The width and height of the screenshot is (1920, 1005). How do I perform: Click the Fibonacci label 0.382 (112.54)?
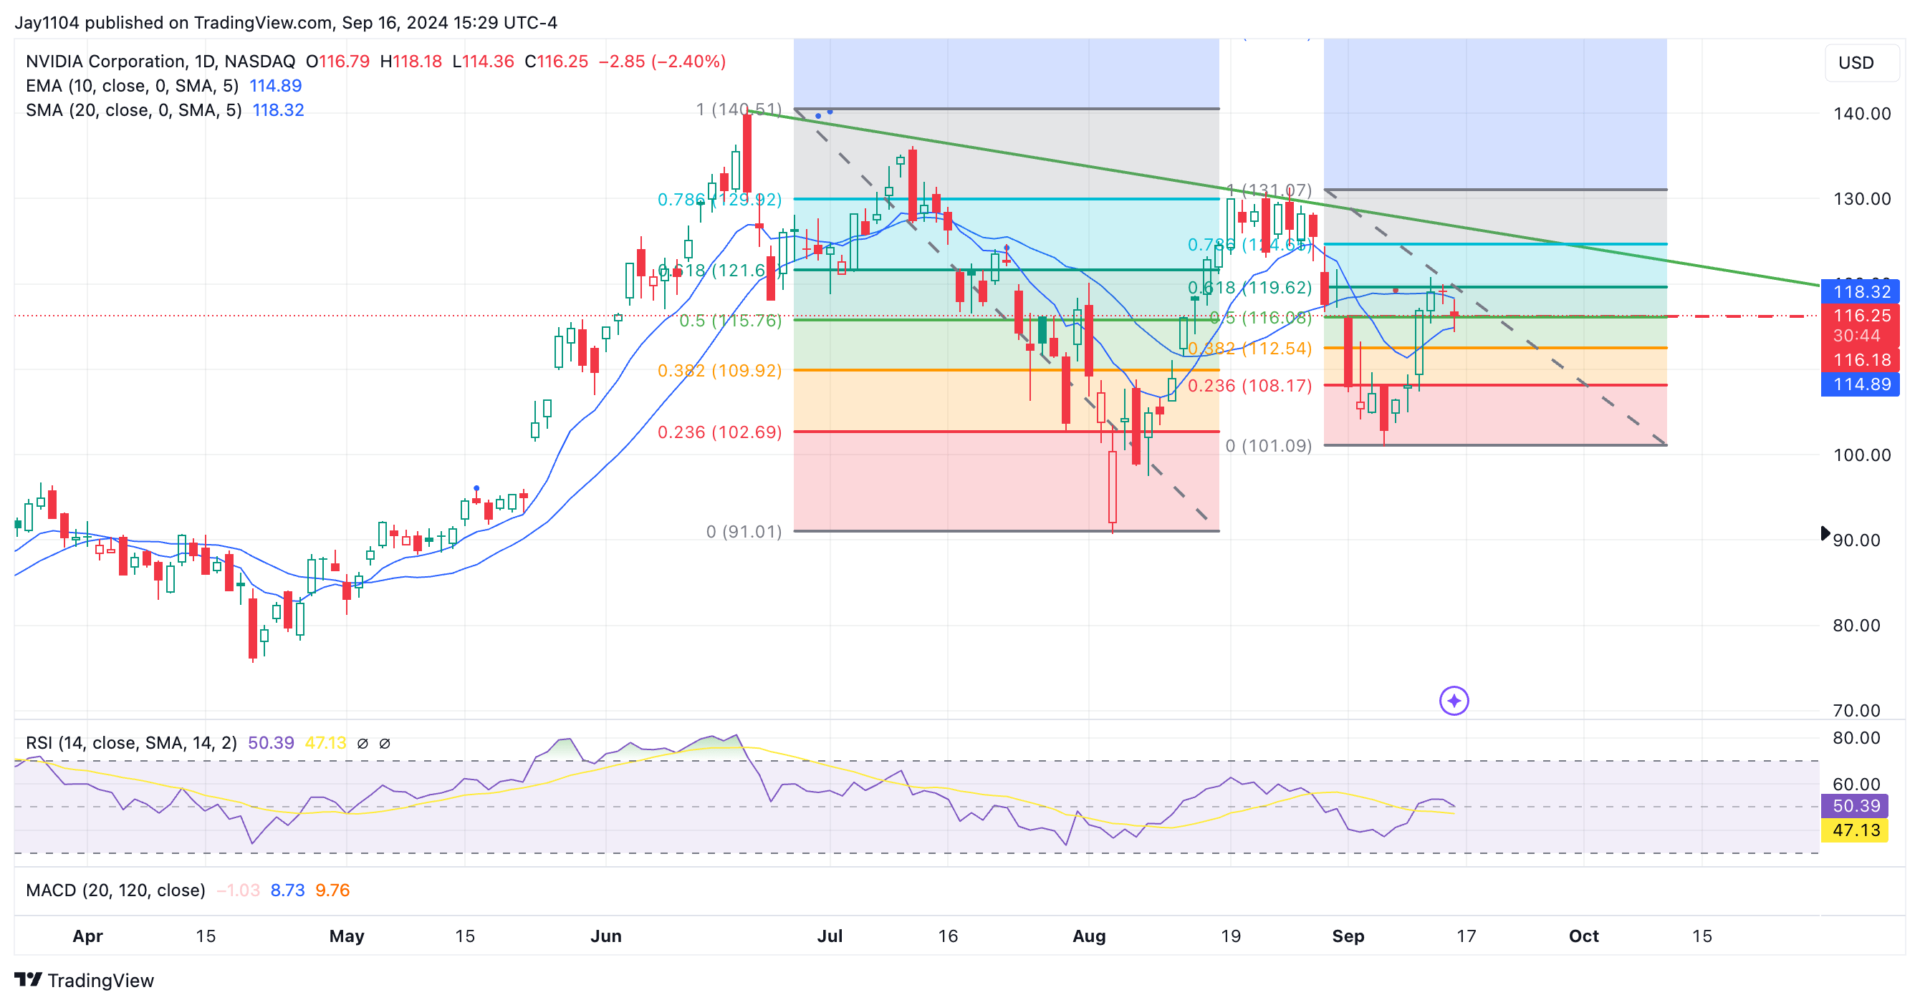coord(1249,349)
